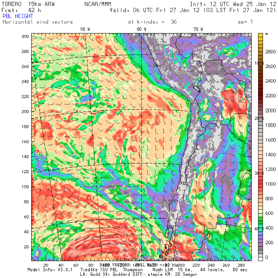Viewport: 278px width, 278px height.
Task: Click the 'sm= 1' smoothing label
Action: point(245,22)
